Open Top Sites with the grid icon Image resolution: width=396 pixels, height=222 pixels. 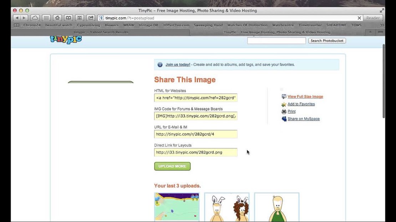click(x=46, y=17)
